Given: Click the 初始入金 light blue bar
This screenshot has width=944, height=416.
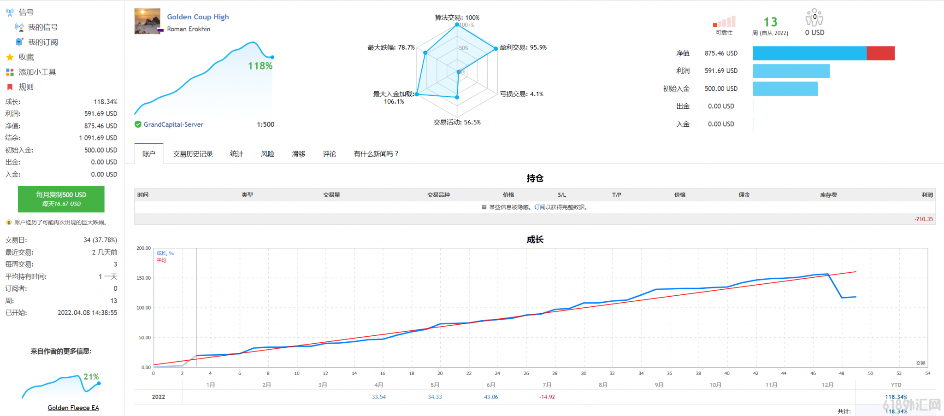Looking at the screenshot, I should pyautogui.click(x=785, y=88).
